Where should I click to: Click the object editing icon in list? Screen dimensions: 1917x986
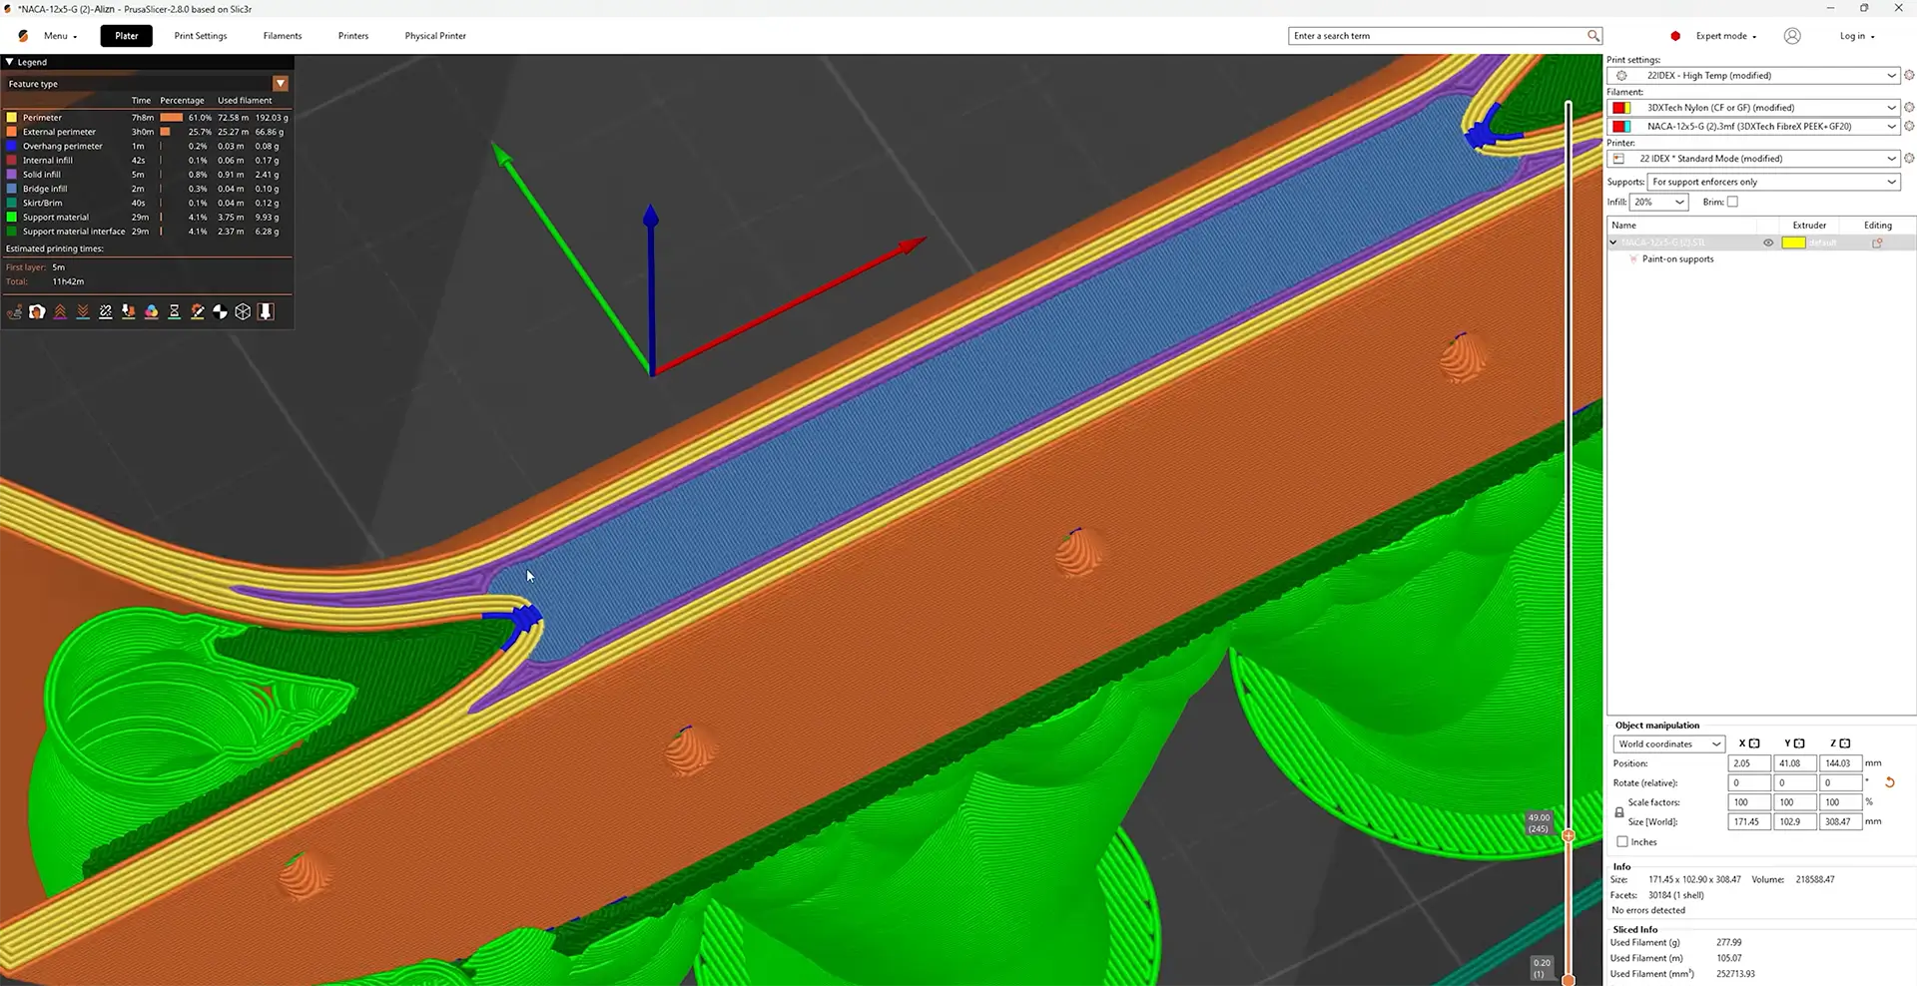click(x=1877, y=243)
